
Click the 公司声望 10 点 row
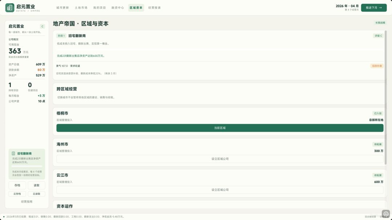27,101
